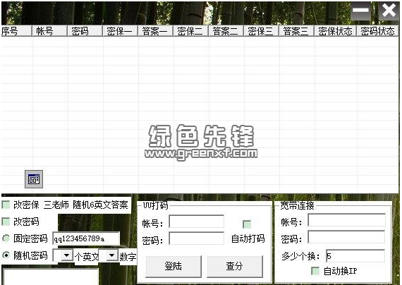Click the 密保状态 column header
The image size is (402, 285).
click(x=336, y=31)
